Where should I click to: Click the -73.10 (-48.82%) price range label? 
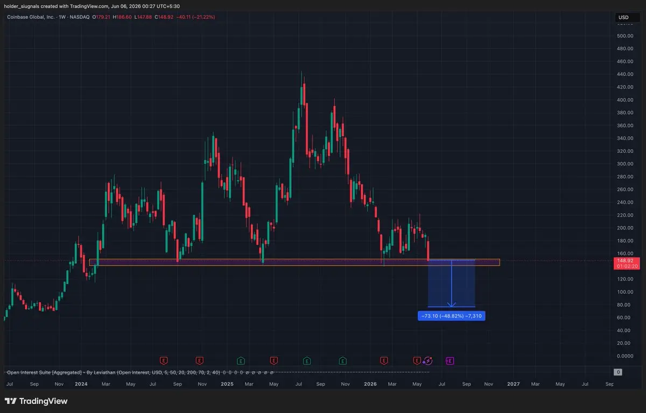(451, 316)
